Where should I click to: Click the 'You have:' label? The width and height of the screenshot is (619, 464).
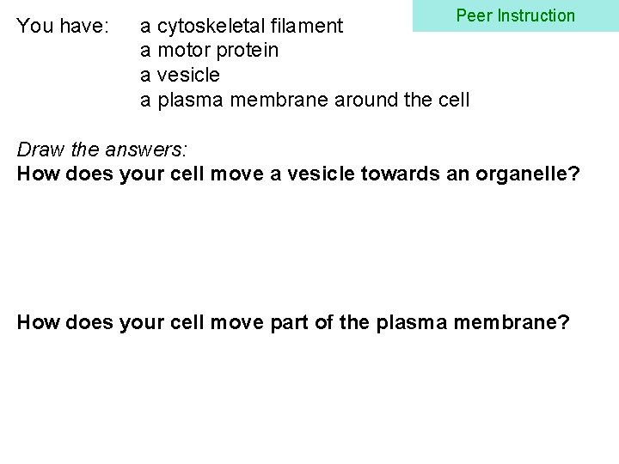click(x=63, y=26)
